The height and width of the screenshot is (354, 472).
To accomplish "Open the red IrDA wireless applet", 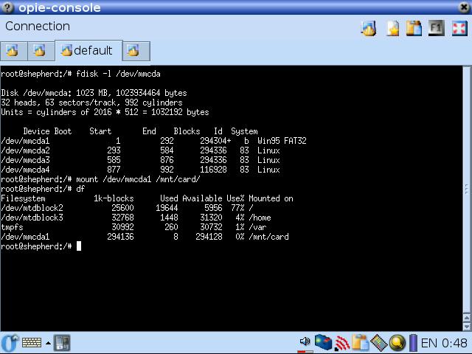I will (342, 343).
